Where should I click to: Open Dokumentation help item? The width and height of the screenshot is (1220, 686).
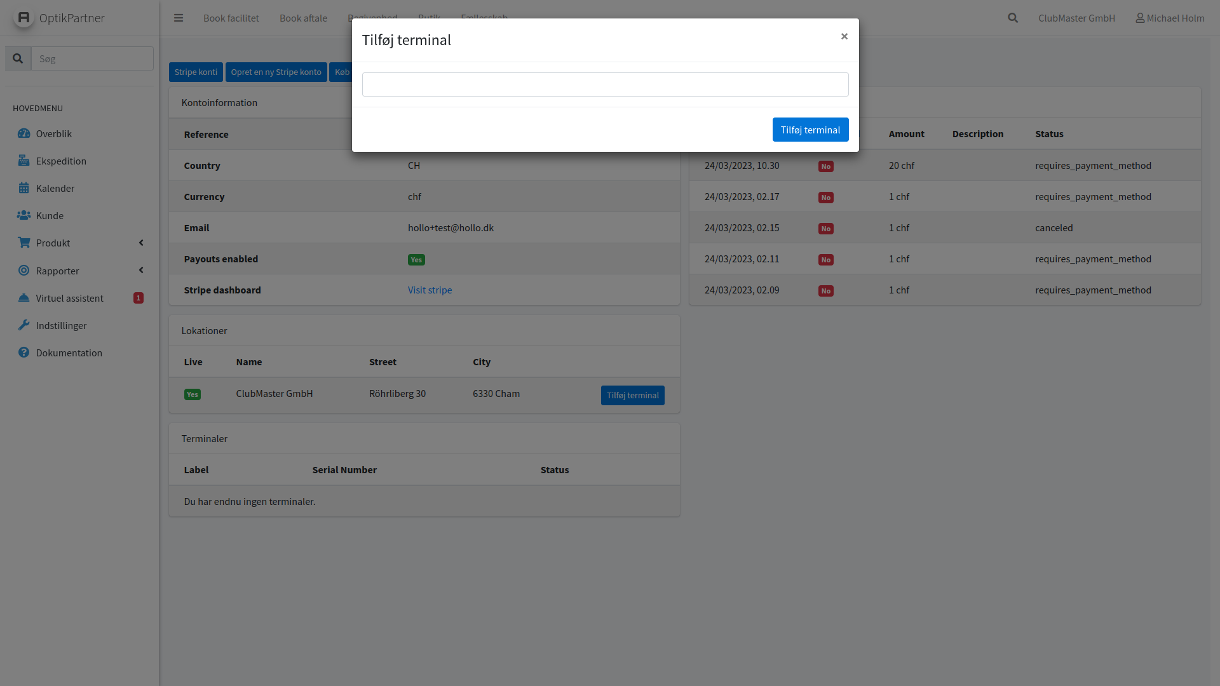[69, 353]
